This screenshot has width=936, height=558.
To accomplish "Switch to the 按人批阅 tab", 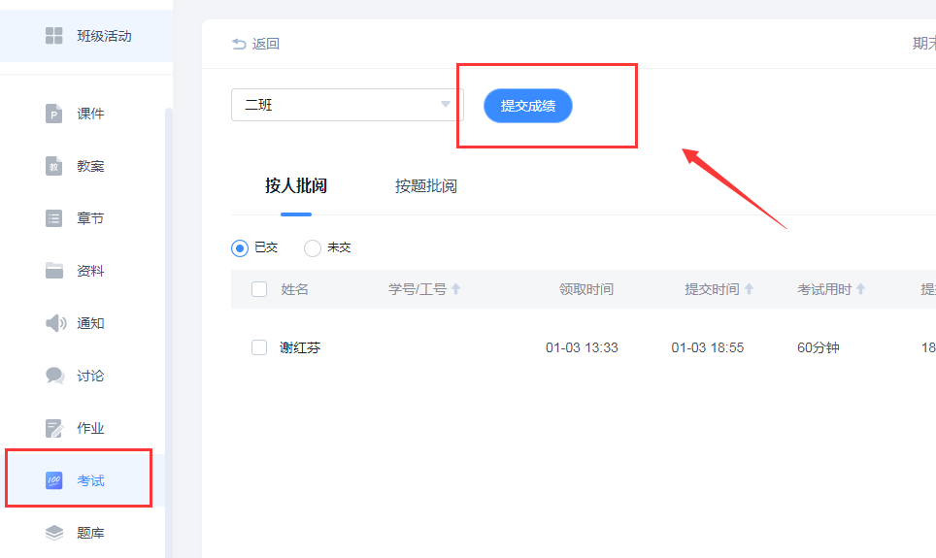I will click(296, 186).
